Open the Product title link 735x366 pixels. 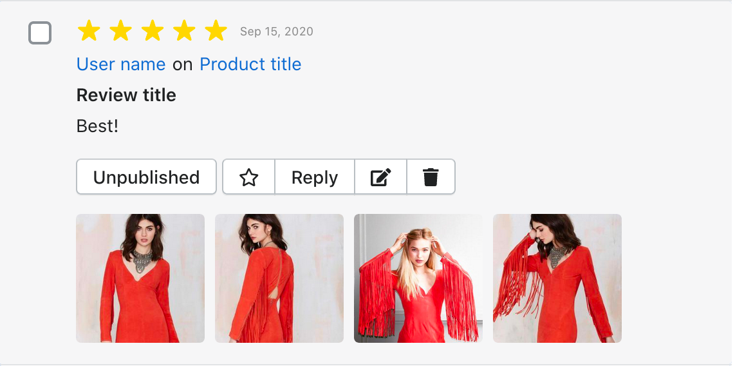(250, 64)
